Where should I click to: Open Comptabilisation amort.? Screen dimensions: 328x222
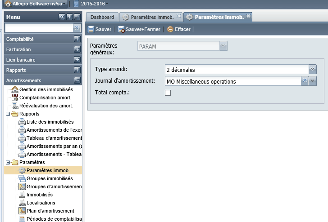(45, 98)
